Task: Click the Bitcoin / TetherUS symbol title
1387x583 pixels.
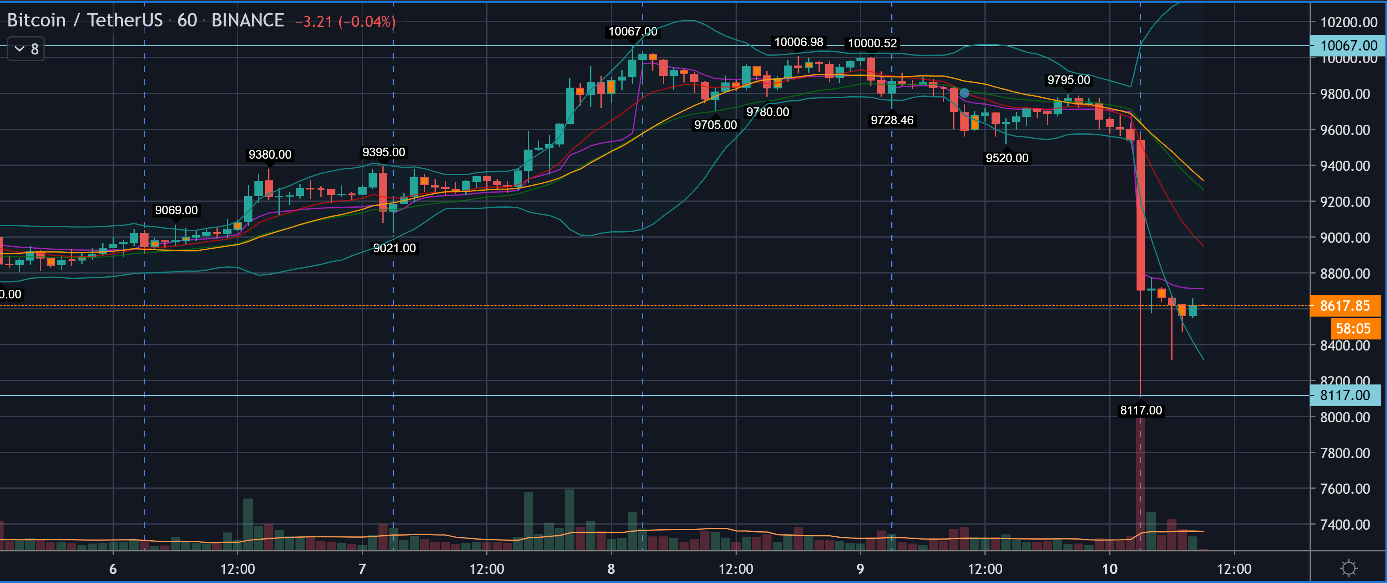Action: point(85,21)
